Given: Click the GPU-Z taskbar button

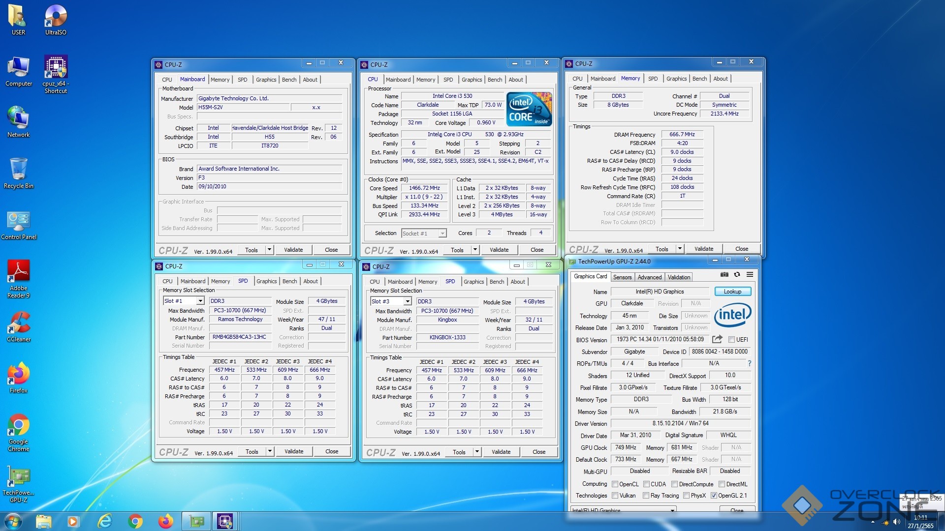Looking at the screenshot, I should (196, 521).
